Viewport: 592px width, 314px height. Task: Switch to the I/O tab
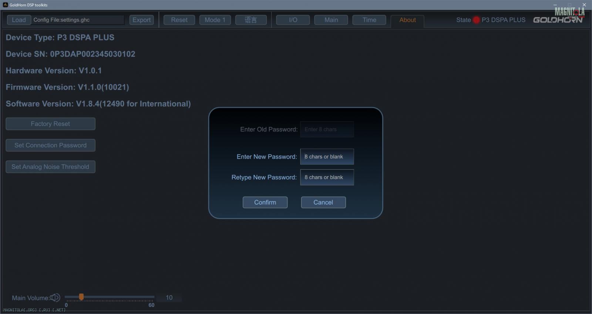click(293, 20)
